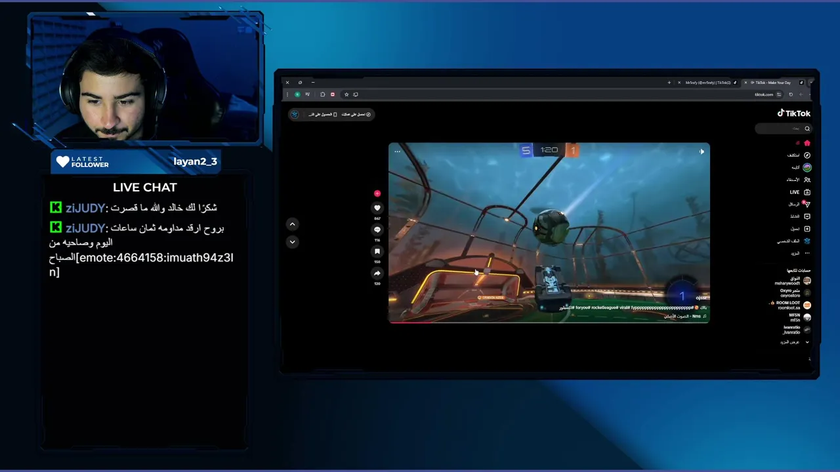This screenshot has width=840, height=472.
Task: Open followed account oxyrostore
Action: coord(795,293)
